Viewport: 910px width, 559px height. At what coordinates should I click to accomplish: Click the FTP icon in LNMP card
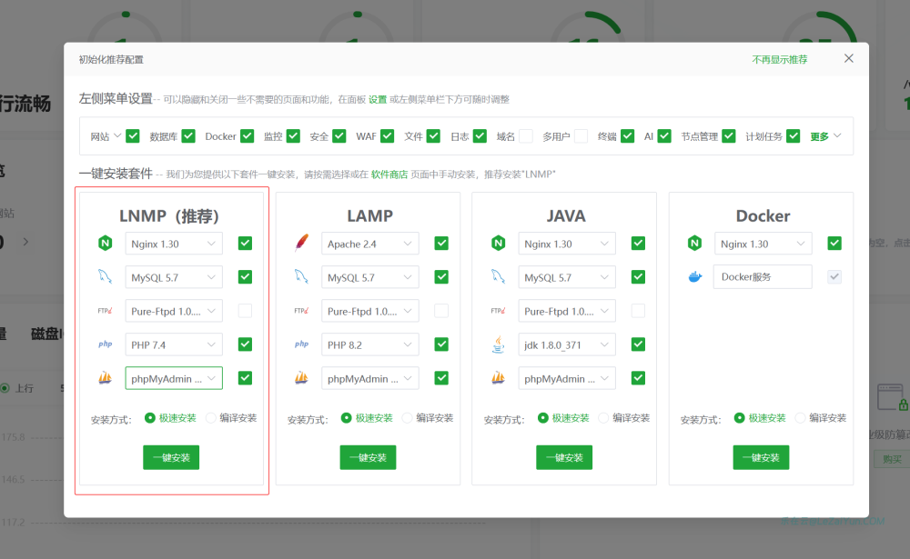(105, 311)
